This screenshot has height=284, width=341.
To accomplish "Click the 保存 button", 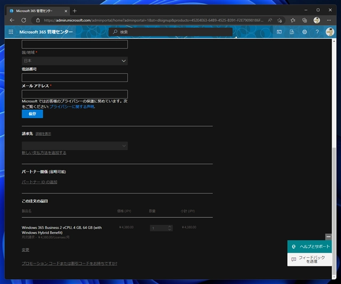I will click(33, 113).
